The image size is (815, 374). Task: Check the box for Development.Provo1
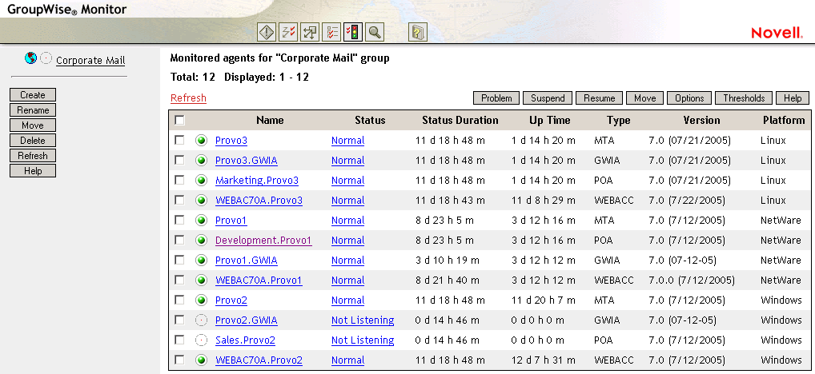[x=179, y=241]
